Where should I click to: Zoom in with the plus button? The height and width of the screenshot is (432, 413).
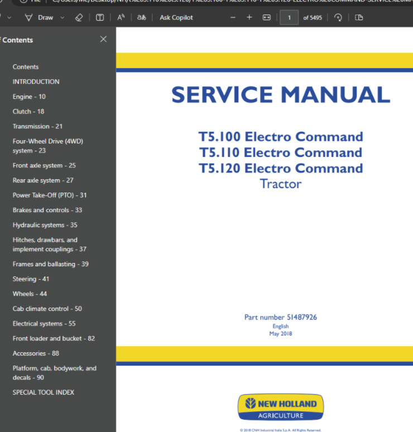249,18
